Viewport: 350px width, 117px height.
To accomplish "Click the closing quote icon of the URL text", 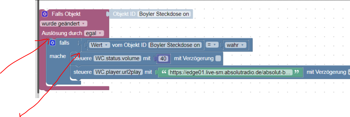I will click(297, 72).
